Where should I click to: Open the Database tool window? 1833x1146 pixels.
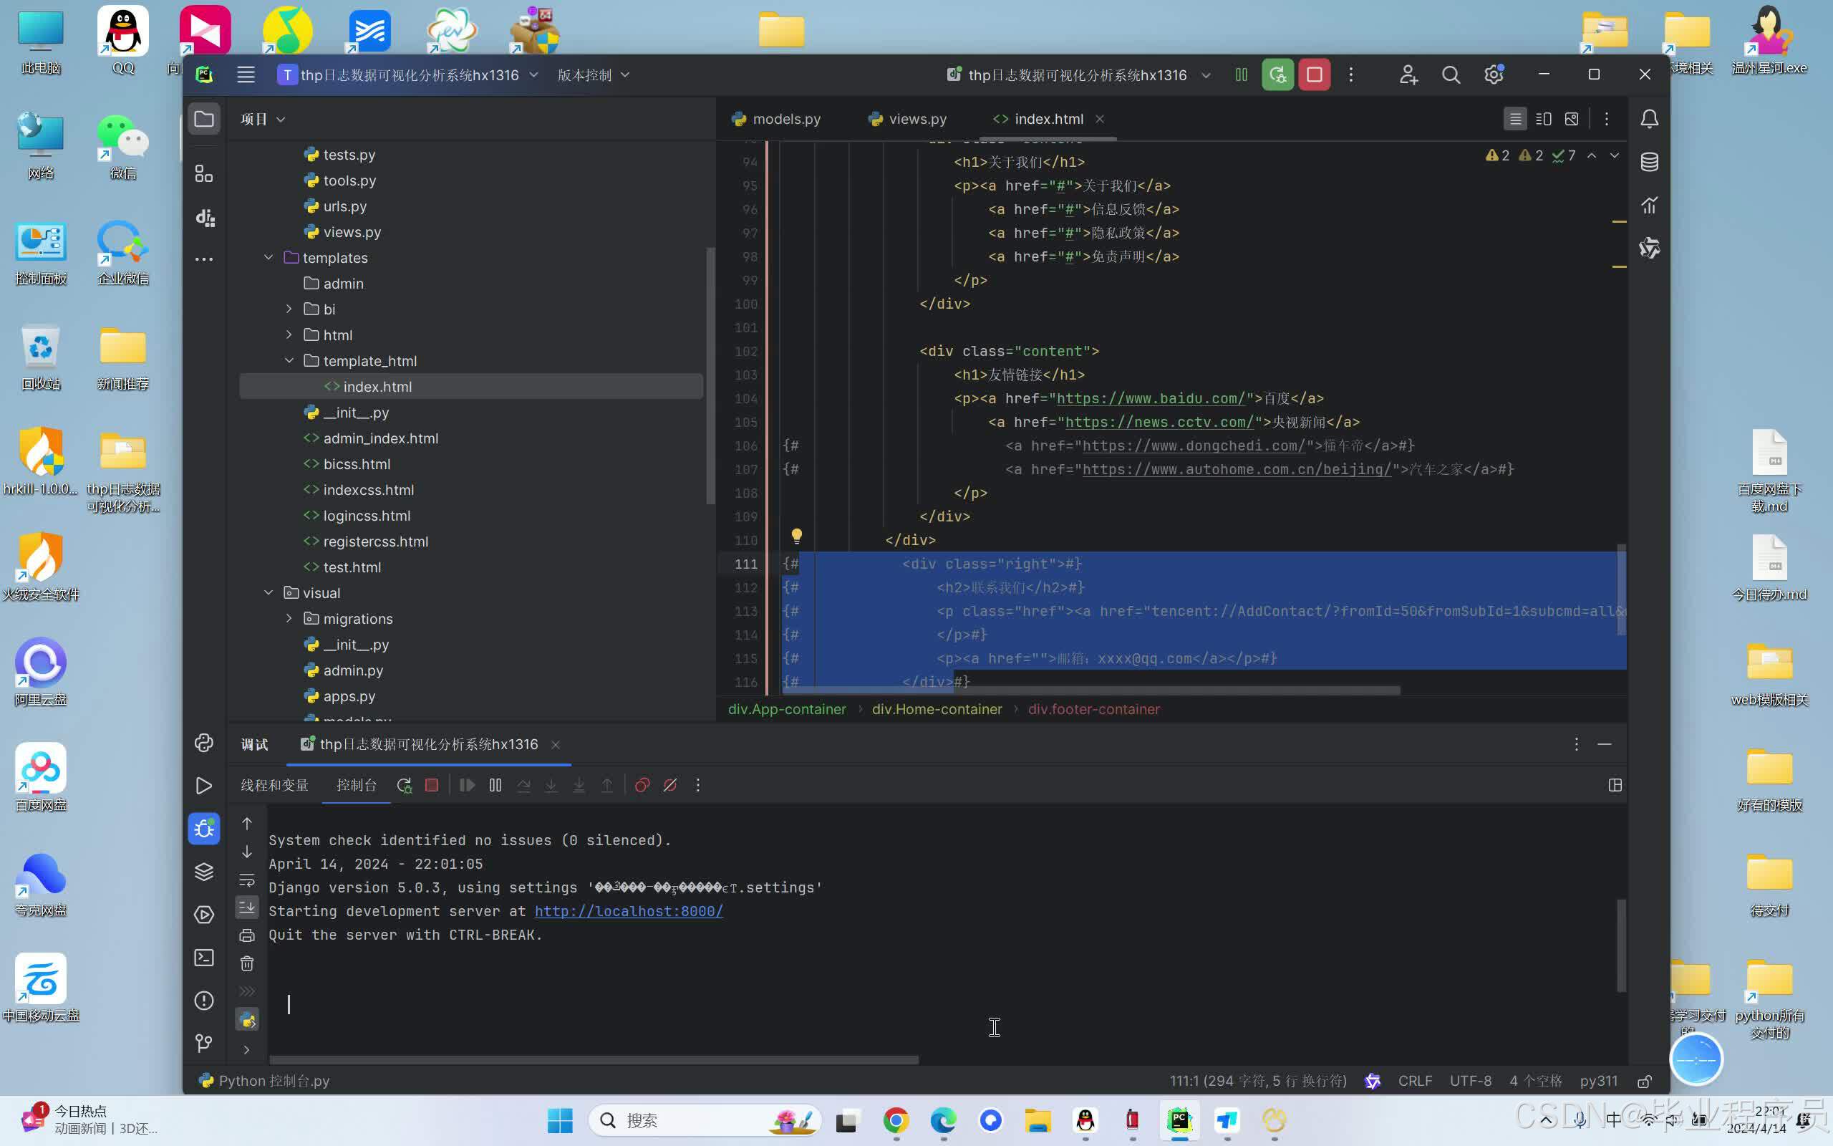coord(1649,162)
